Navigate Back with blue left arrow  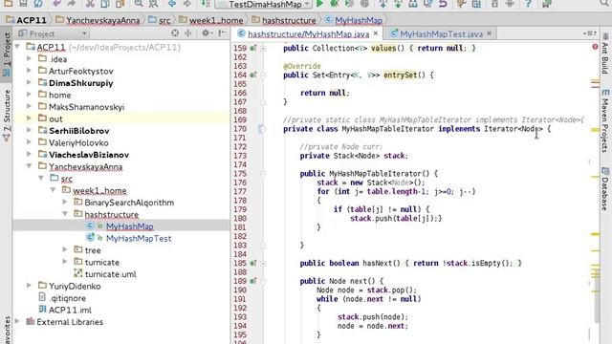[172, 4]
